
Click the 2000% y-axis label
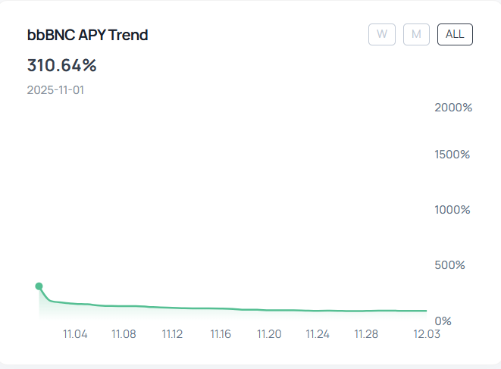pos(453,108)
